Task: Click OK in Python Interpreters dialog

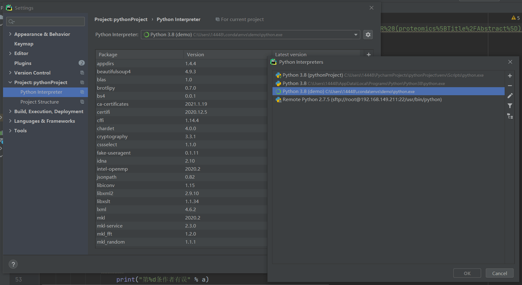Action: coord(467,273)
